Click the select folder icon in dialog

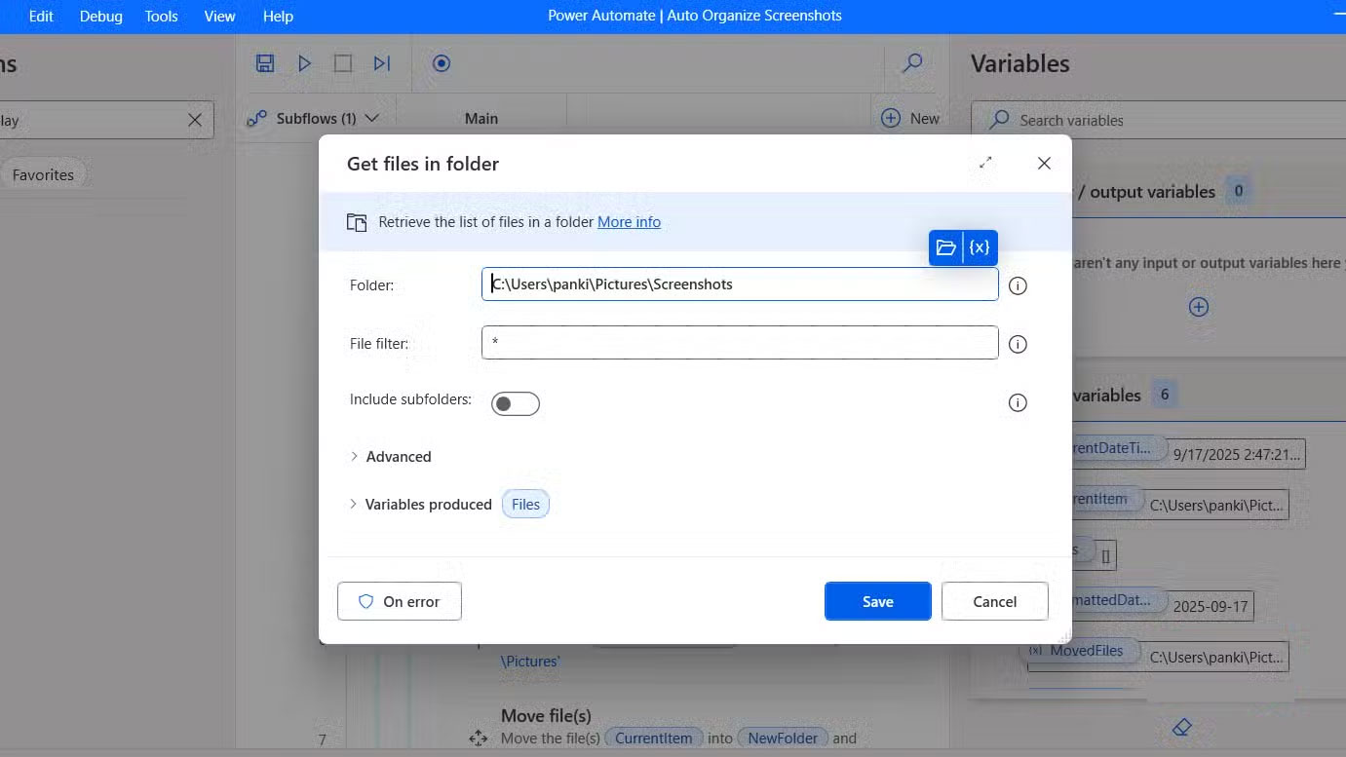tap(945, 247)
